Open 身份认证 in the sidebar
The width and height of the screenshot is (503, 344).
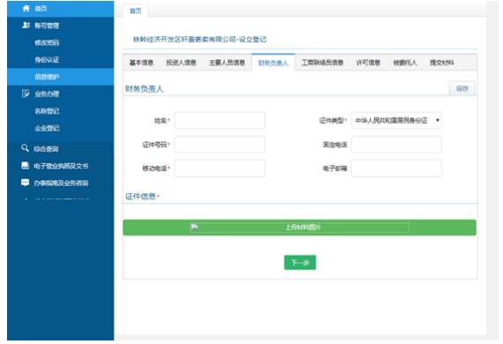tap(47, 60)
